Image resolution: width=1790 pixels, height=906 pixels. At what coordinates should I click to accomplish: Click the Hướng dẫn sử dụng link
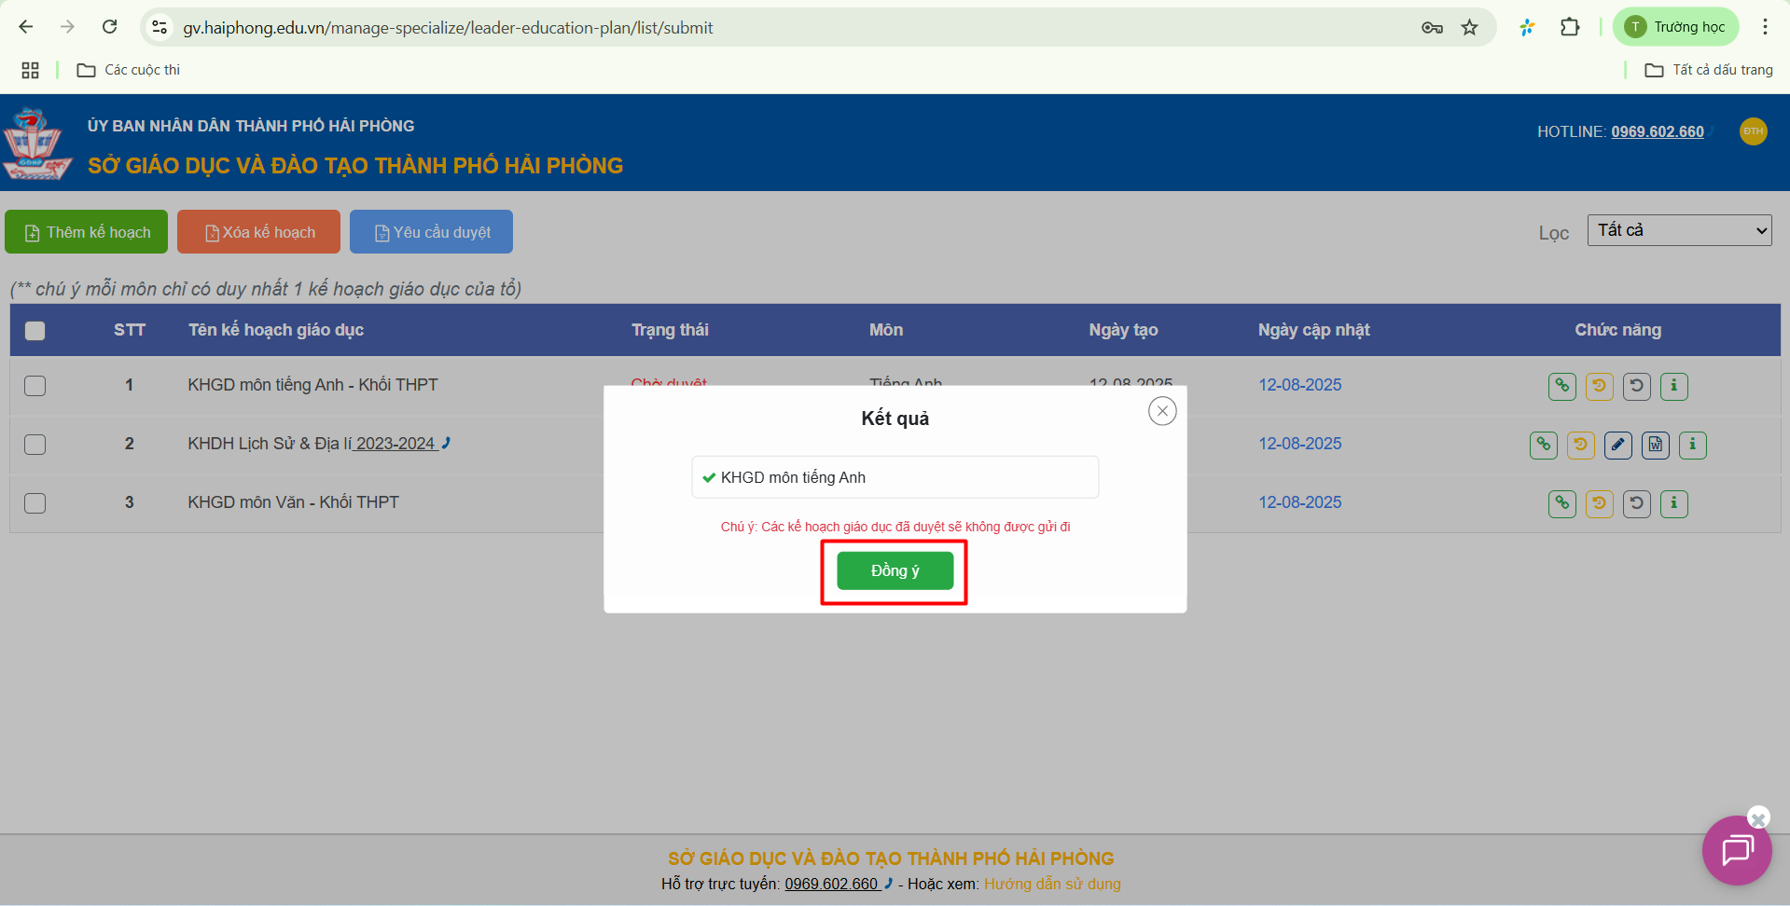[x=1052, y=884]
